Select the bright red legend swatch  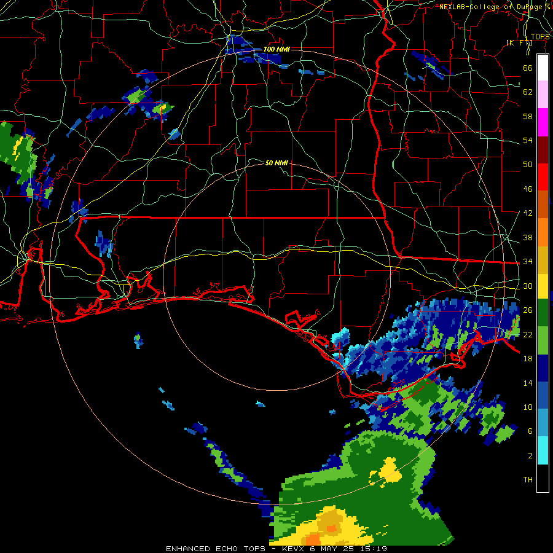543,177
